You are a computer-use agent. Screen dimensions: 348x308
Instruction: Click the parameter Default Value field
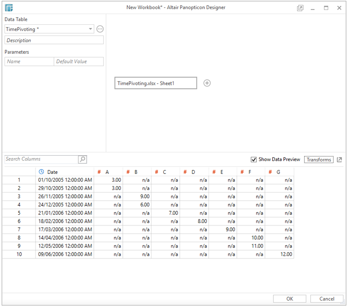coord(79,61)
